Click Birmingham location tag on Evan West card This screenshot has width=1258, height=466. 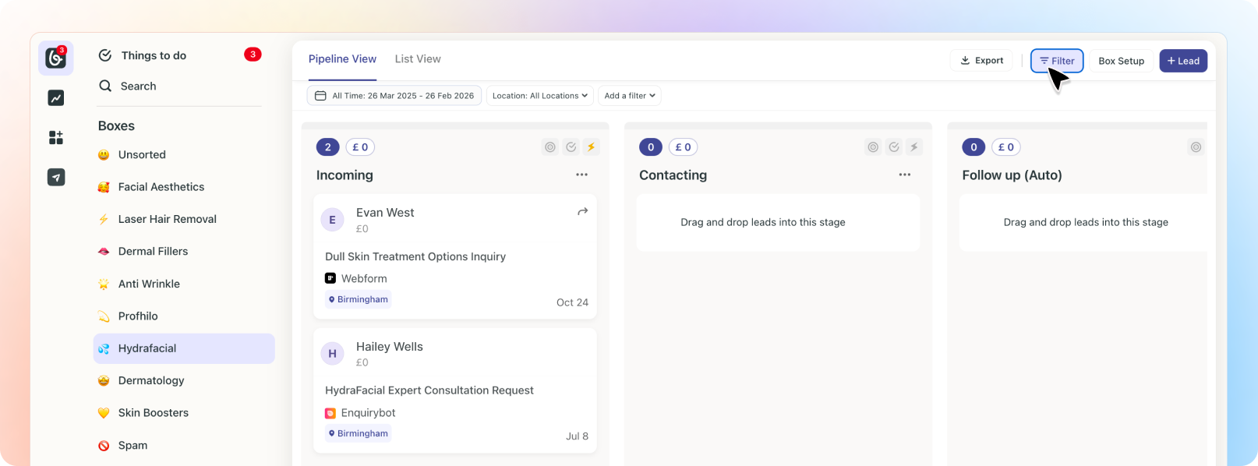pos(359,299)
